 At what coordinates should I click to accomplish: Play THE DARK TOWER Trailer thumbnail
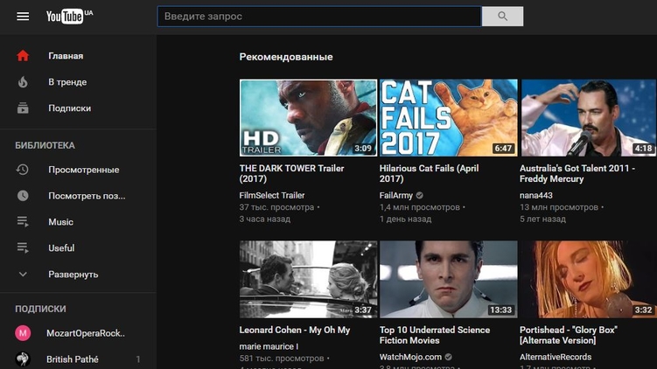pos(308,117)
